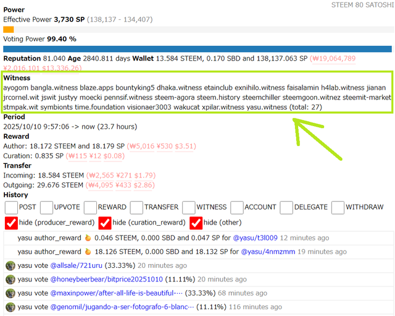Check the ACCOUNT history filter
The width and height of the screenshot is (395, 316).
coord(237,207)
